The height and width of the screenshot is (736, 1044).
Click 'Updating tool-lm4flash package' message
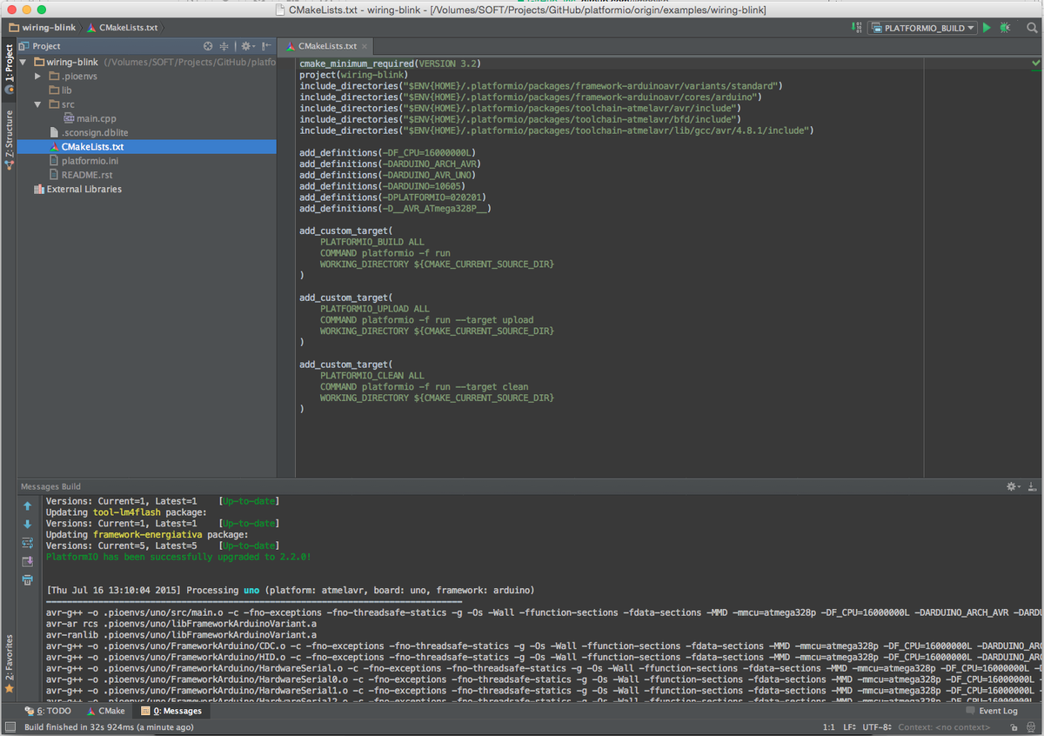127,512
